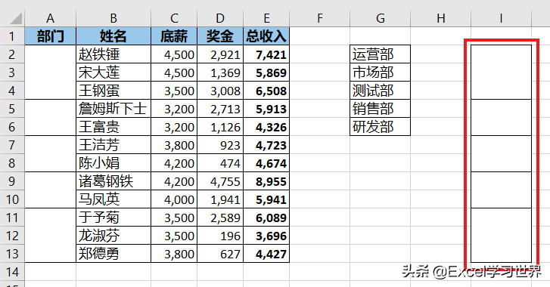Select bonus value 1,941
The image size is (550, 287).
[x=220, y=199]
